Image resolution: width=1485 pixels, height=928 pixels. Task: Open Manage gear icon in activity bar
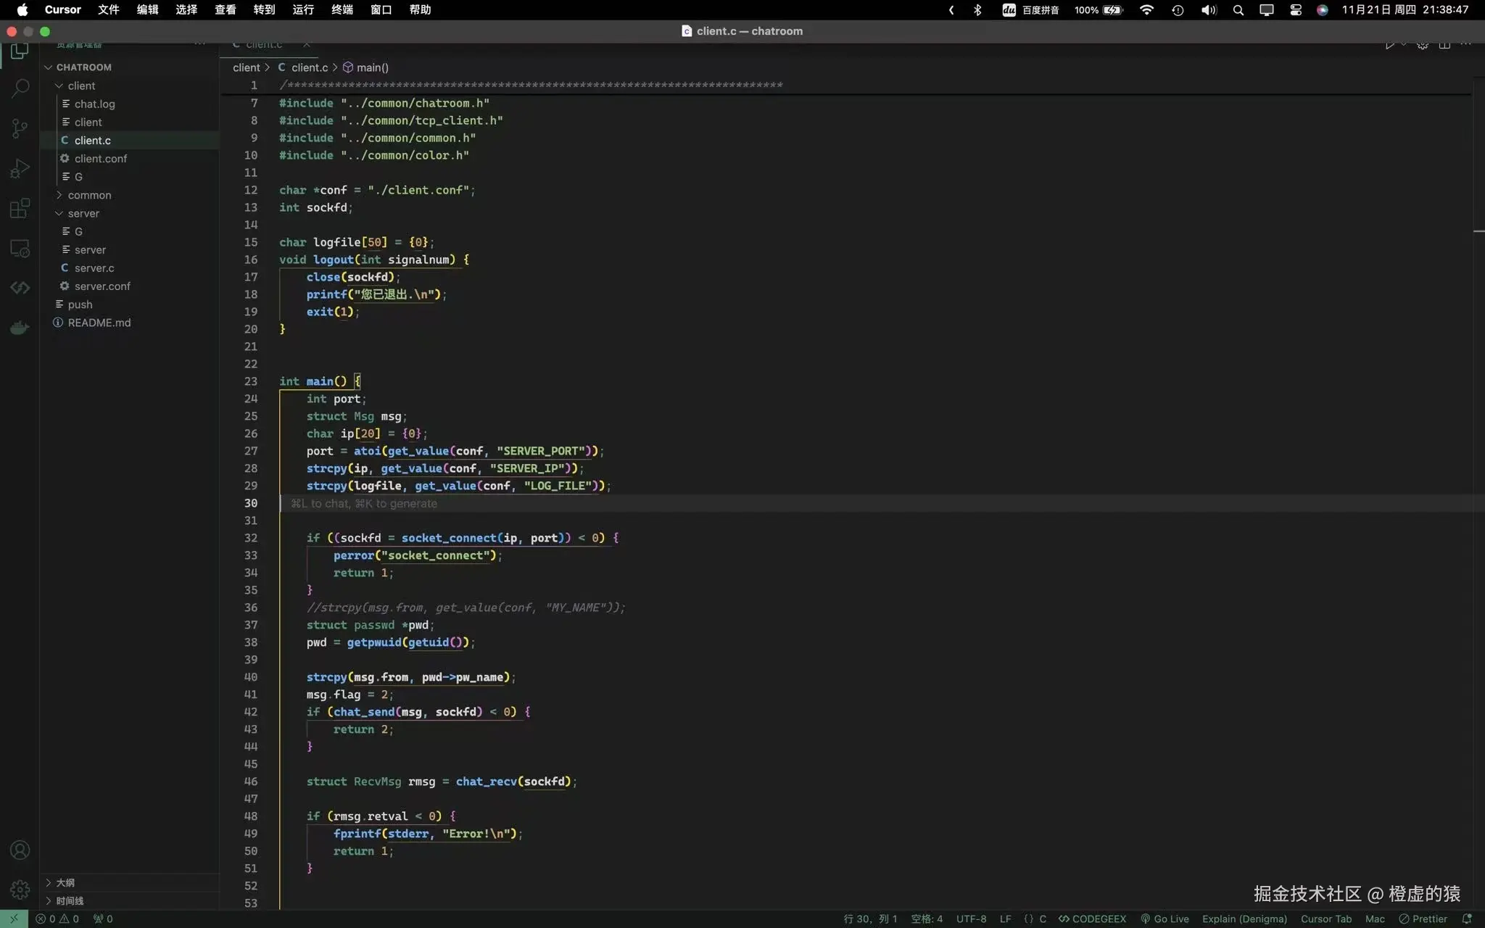[x=20, y=889]
